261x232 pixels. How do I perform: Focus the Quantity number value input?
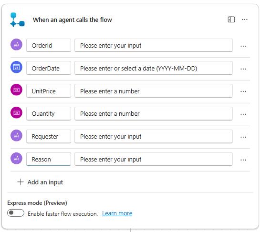click(154, 113)
